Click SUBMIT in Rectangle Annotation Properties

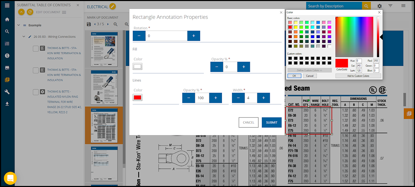tap(271, 122)
